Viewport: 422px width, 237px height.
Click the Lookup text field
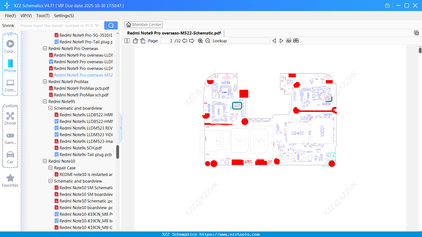pyautogui.click(x=249, y=41)
